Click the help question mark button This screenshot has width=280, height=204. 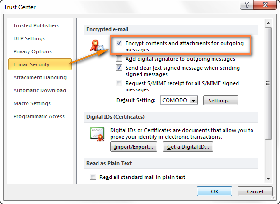click(x=247, y=5)
